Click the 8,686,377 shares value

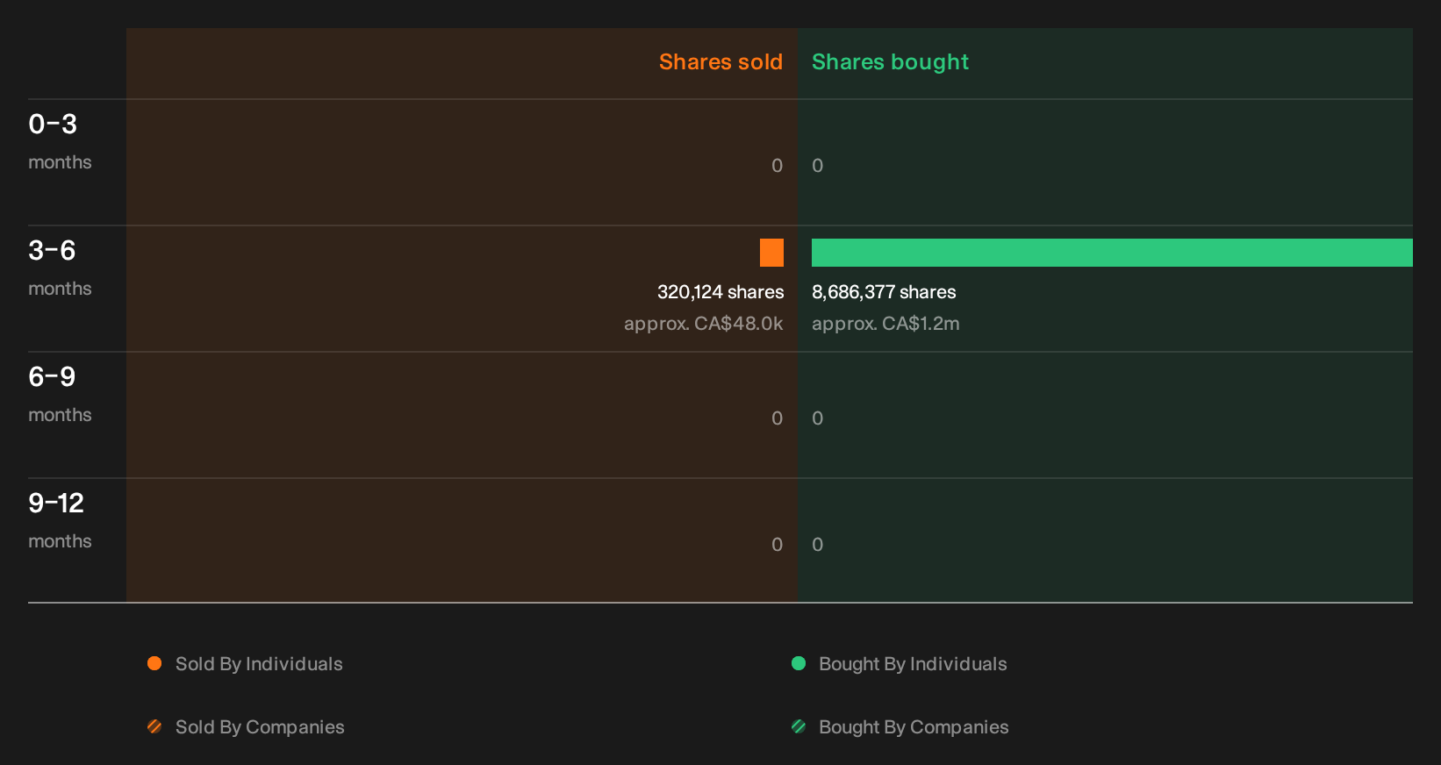click(884, 292)
